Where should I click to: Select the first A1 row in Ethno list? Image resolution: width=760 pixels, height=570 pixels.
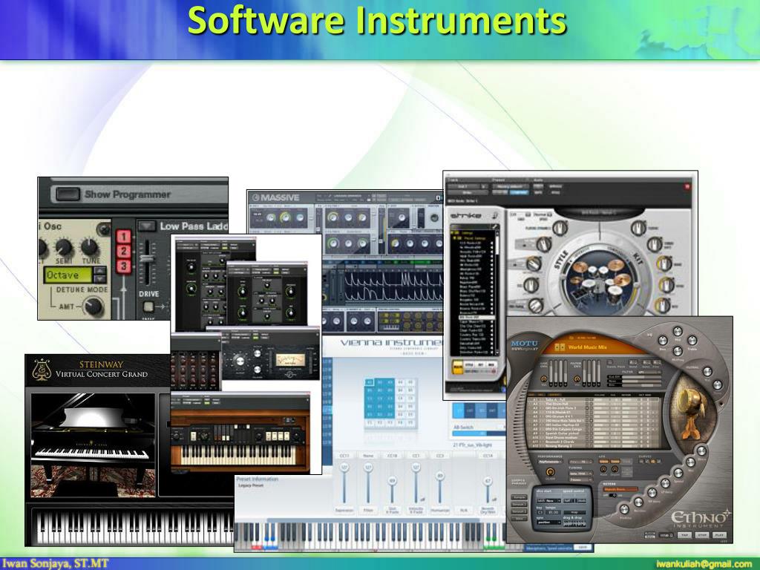(594, 399)
